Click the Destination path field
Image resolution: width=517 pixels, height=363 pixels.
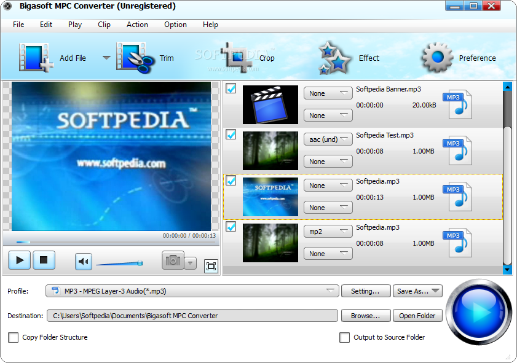[x=192, y=316]
